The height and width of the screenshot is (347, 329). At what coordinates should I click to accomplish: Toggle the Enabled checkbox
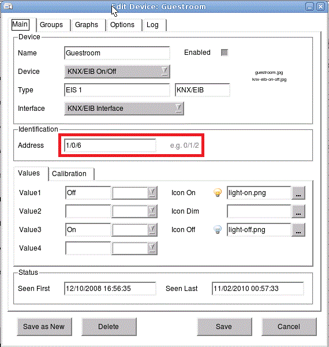tap(225, 53)
